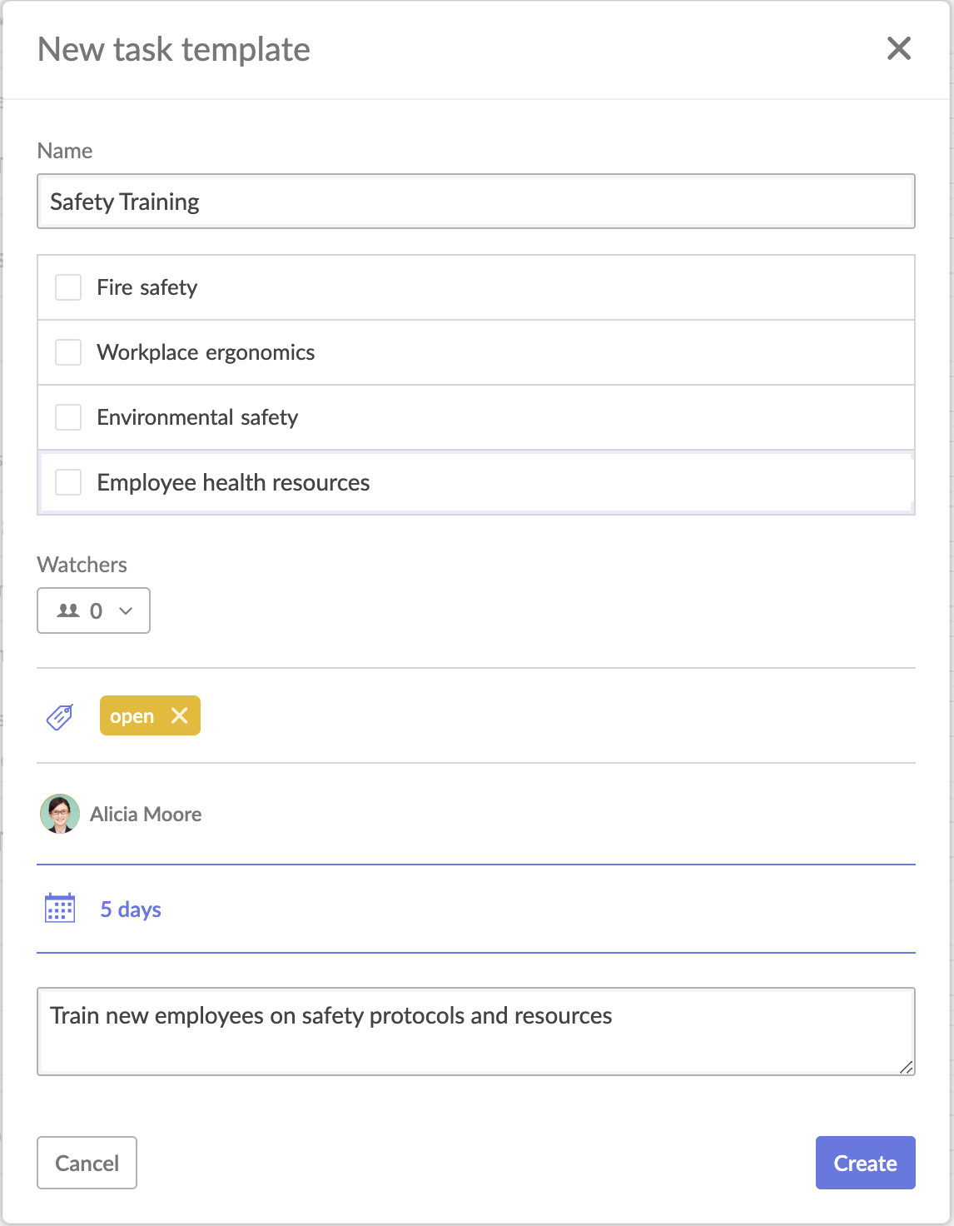The width and height of the screenshot is (954, 1226).
Task: Check the Fire safety checkbox
Action: click(x=68, y=287)
